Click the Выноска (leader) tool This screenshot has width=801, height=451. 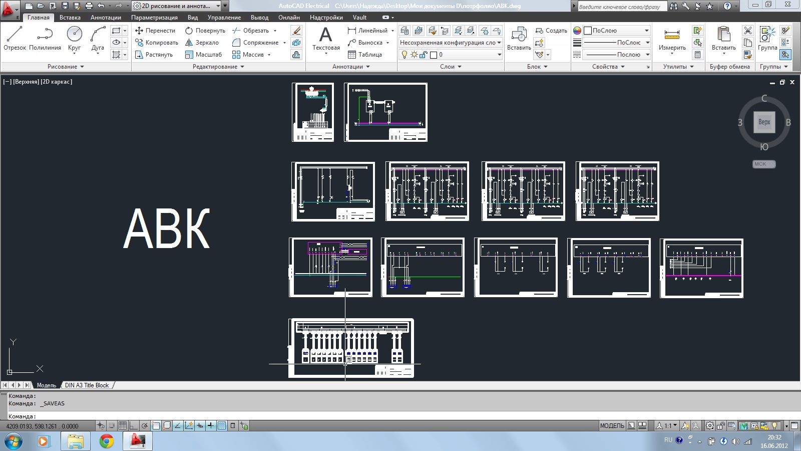coord(365,43)
